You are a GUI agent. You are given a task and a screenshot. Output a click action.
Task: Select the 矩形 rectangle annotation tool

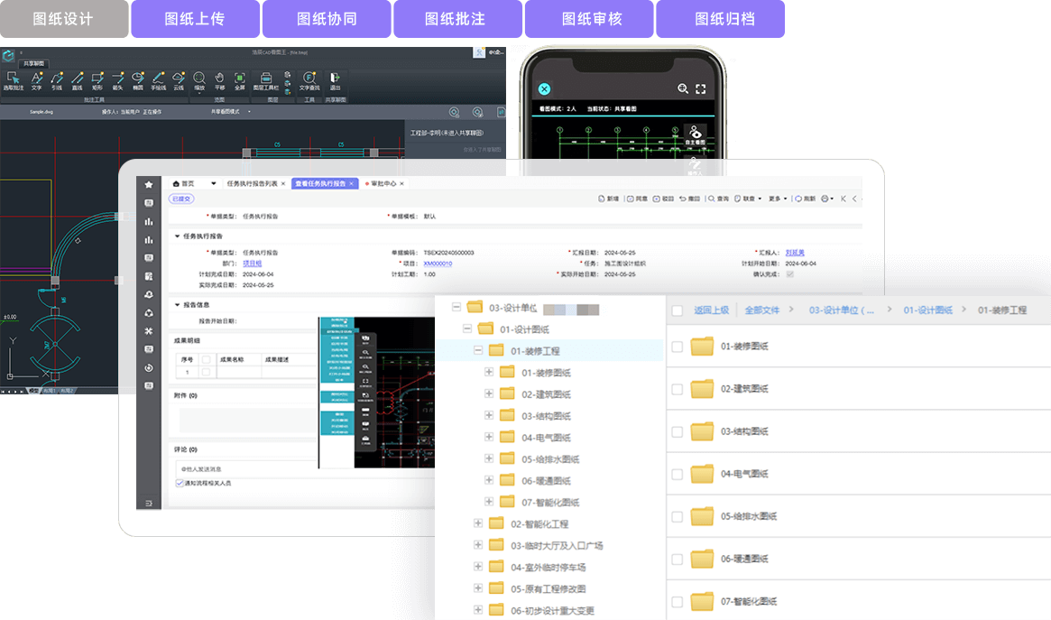click(97, 80)
